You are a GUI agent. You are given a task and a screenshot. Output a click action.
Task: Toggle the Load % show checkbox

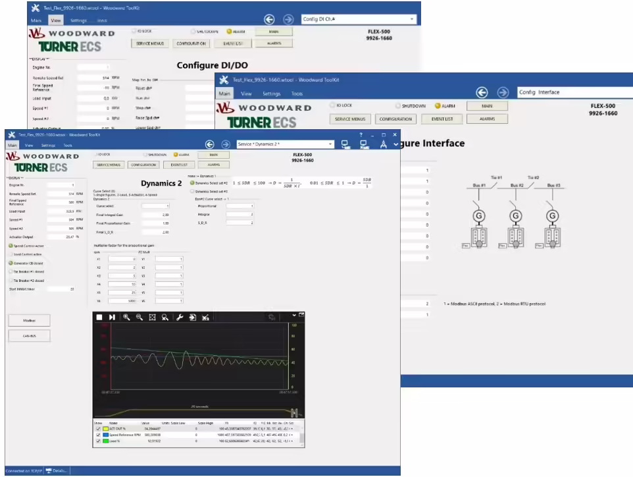98,441
